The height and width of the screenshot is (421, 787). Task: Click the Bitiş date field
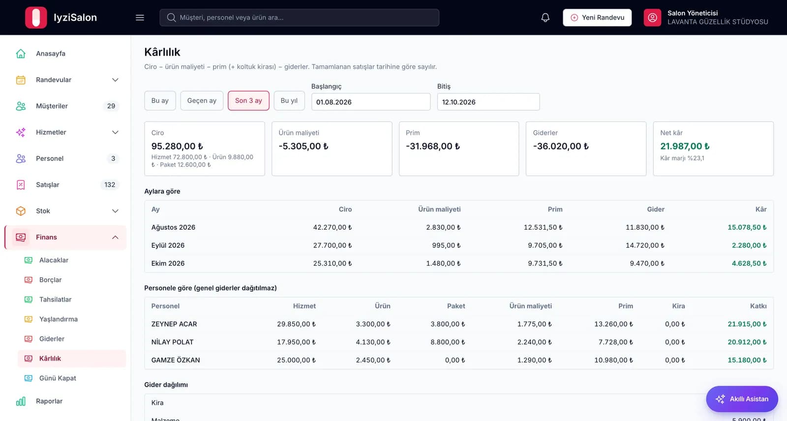point(488,102)
